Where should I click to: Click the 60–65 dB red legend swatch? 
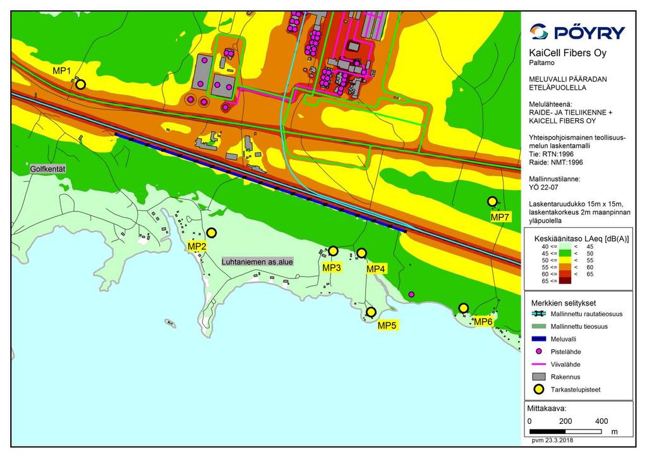click(565, 274)
